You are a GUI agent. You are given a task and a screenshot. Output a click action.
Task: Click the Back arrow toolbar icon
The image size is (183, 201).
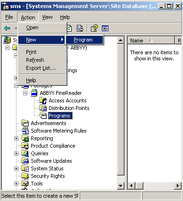[x=7, y=28]
